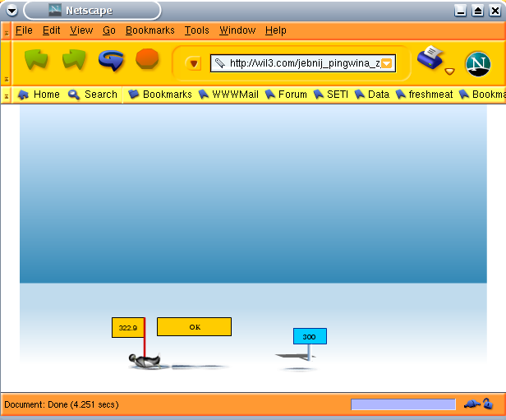Click the 322.9 distance sign
This screenshot has height=420, width=506.
click(128, 328)
